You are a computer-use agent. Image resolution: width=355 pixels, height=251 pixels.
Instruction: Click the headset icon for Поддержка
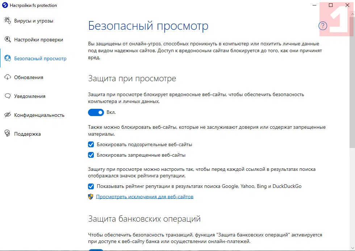[8, 133]
